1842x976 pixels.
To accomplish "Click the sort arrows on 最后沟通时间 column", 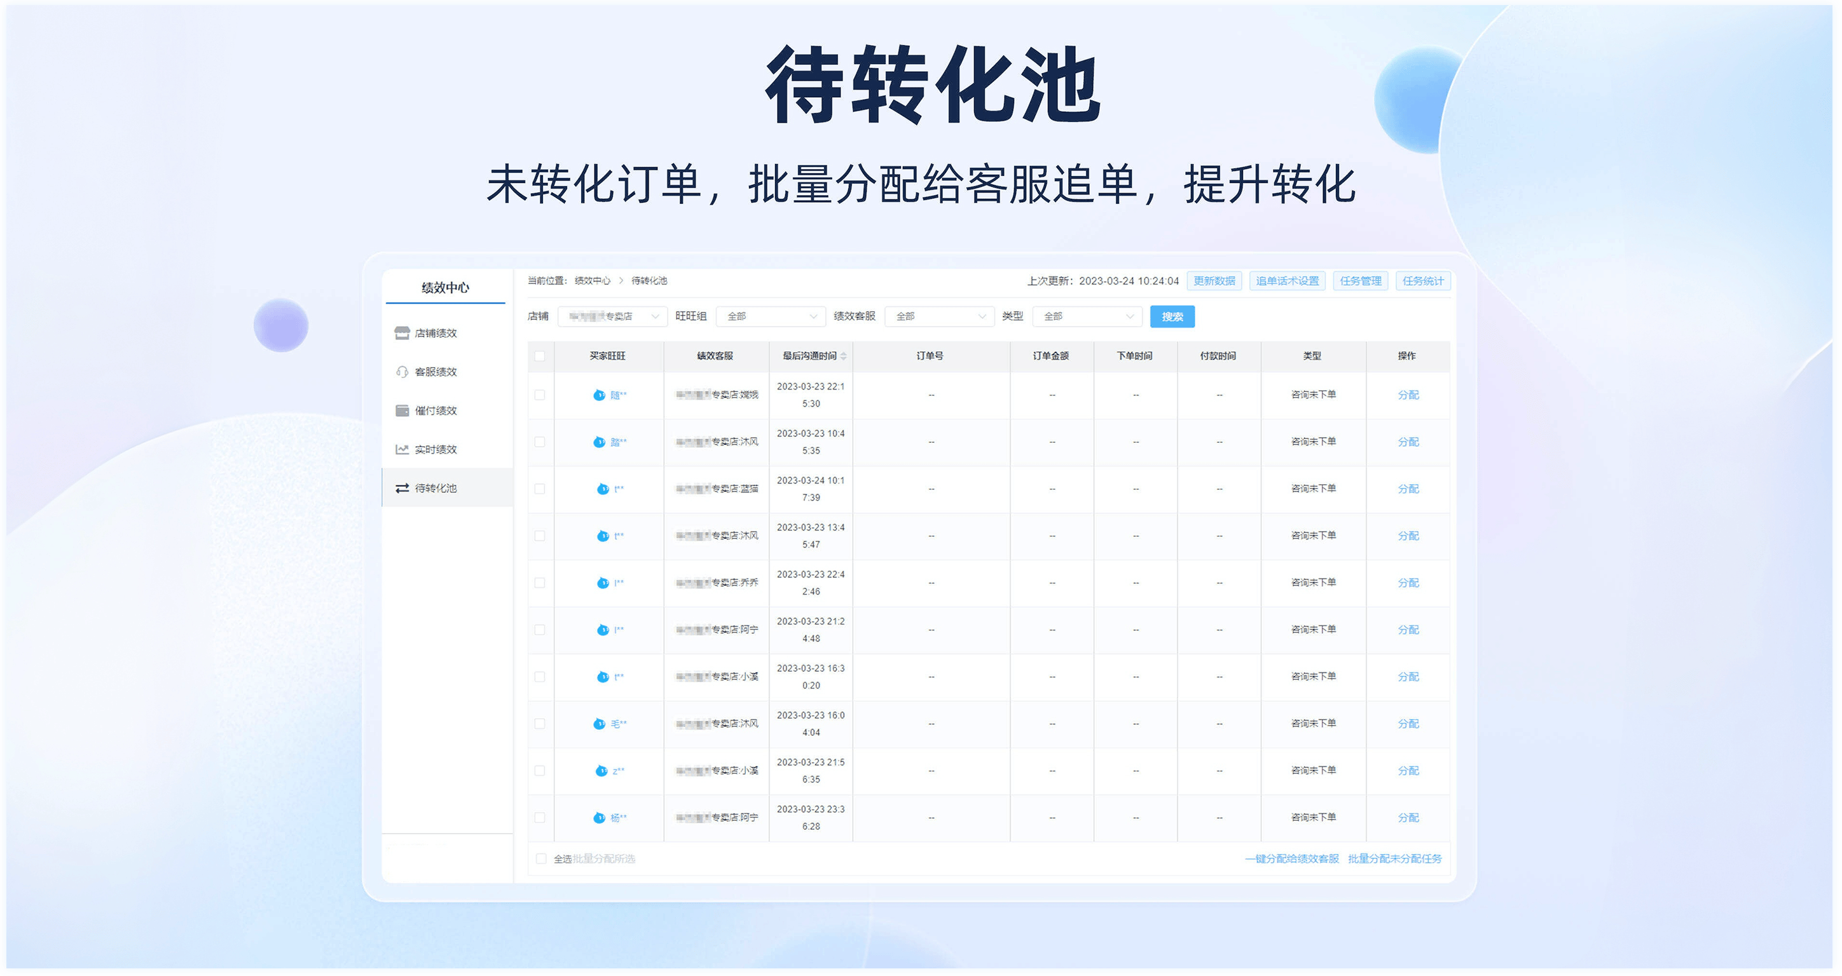I will click(844, 356).
